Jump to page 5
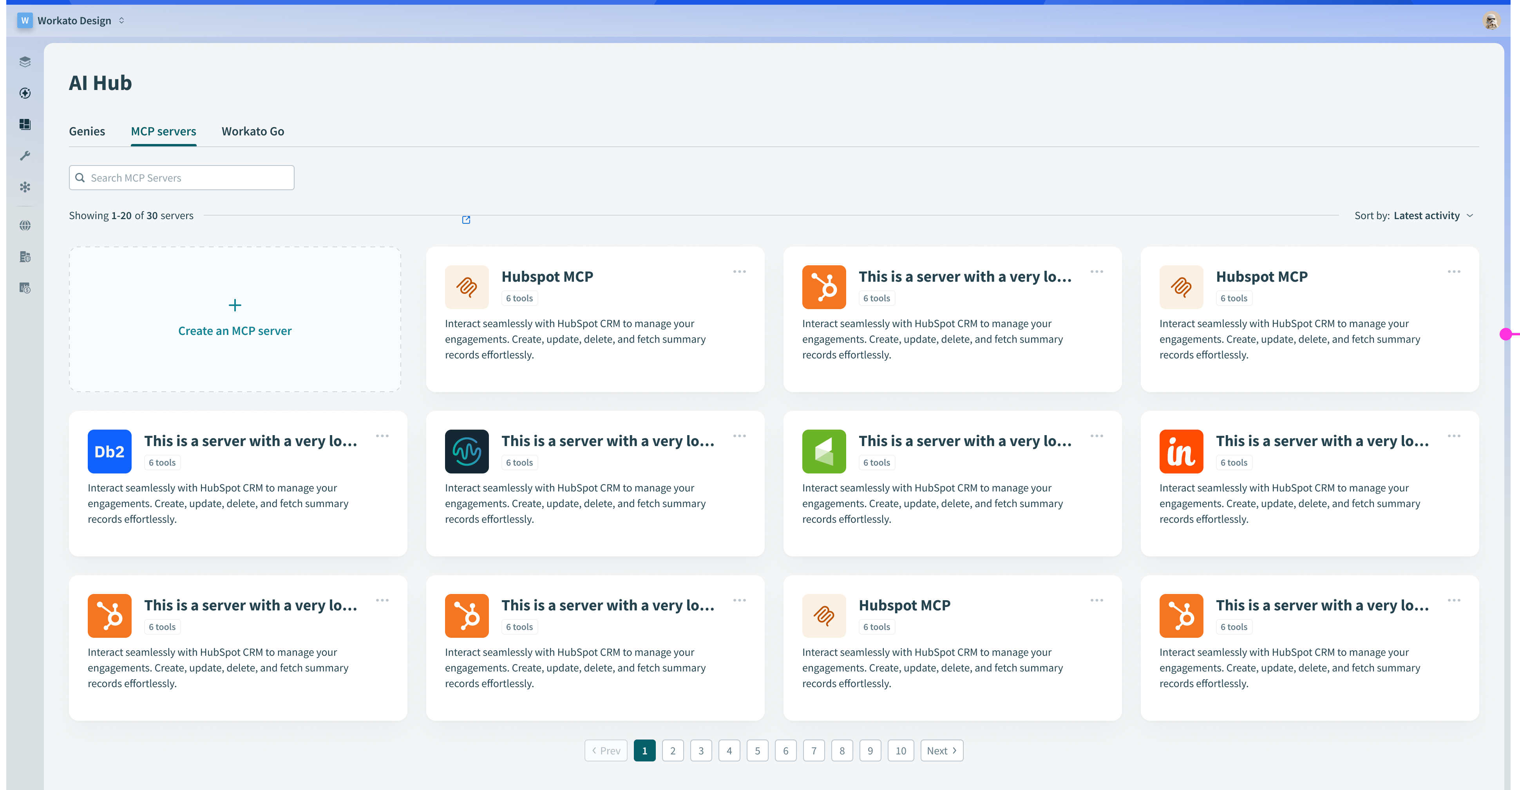The height and width of the screenshot is (790, 1520). pos(758,750)
